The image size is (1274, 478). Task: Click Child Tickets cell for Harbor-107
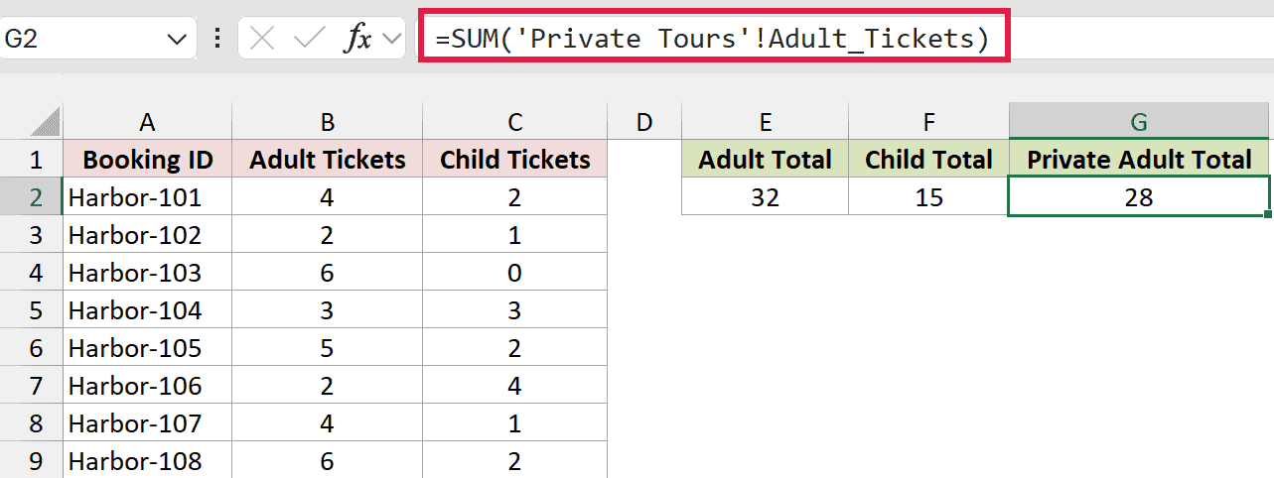pyautogui.click(x=514, y=423)
